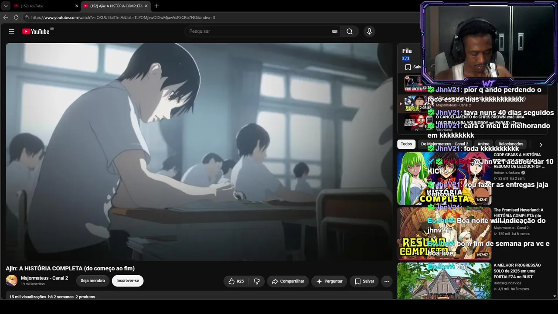
Task: Open "A MELHOR PROGRESSÃO SOLO de 2025" title
Action: [x=517, y=271]
